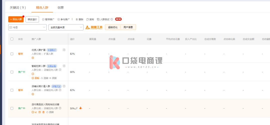Click the 暂停 status of 优质人群扩展

(20, 54)
